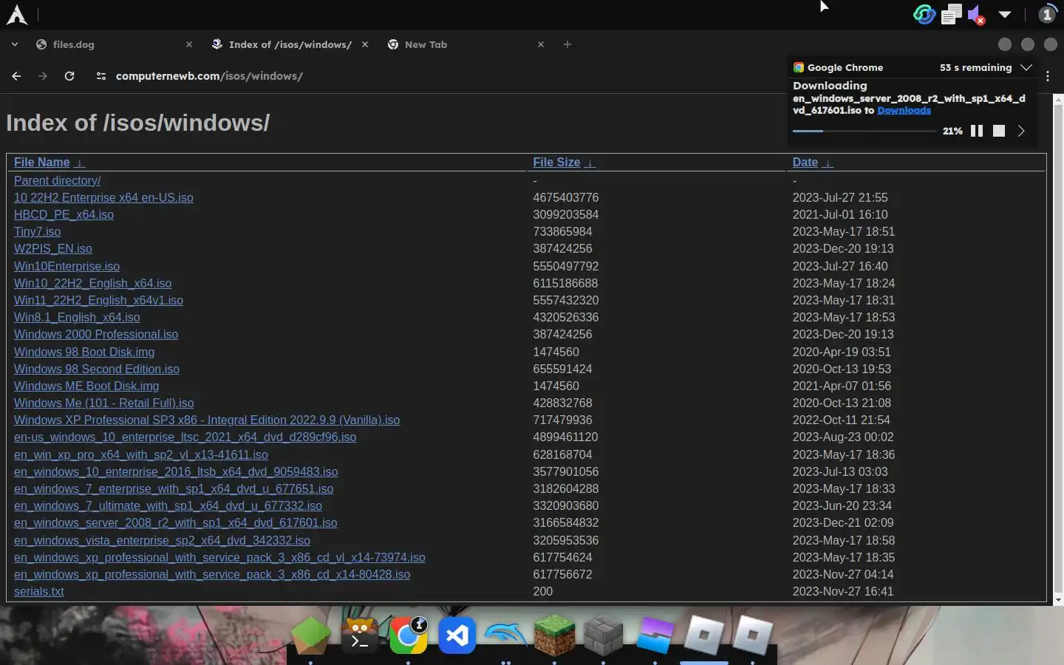This screenshot has width=1064, height=665.
Task: Stop the download using the square icon
Action: point(999,131)
